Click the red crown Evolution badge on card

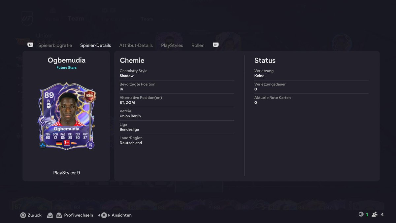pyautogui.click(x=90, y=95)
